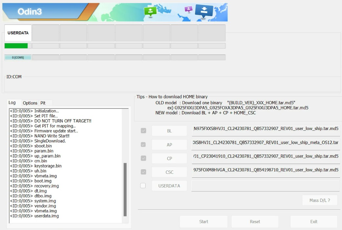Select the Log tab
This screenshot has height=230, width=342.
point(12,103)
